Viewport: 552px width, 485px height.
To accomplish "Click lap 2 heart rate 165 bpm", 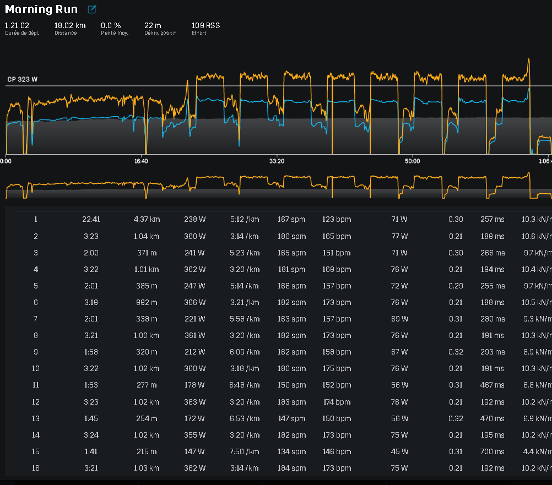I will 337,236.
